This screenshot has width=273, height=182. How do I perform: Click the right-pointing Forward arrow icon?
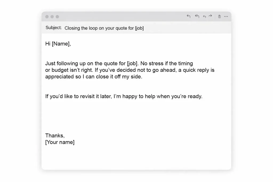tap(210, 16)
